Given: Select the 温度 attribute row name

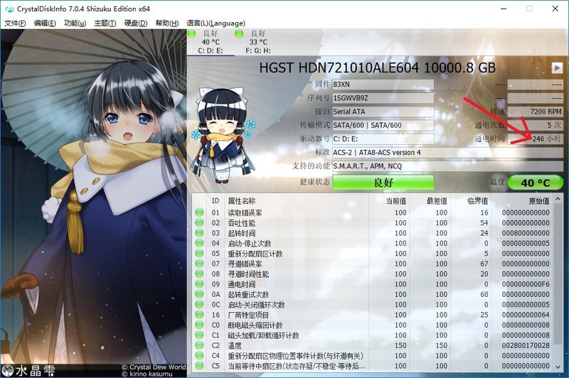Looking at the screenshot, I should [235, 345].
